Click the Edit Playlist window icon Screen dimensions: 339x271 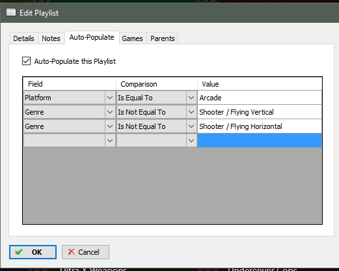11,12
